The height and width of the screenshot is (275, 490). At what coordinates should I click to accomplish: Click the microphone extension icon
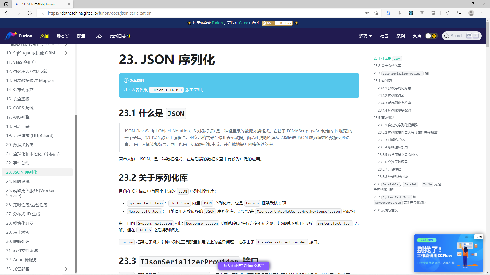[400, 13]
